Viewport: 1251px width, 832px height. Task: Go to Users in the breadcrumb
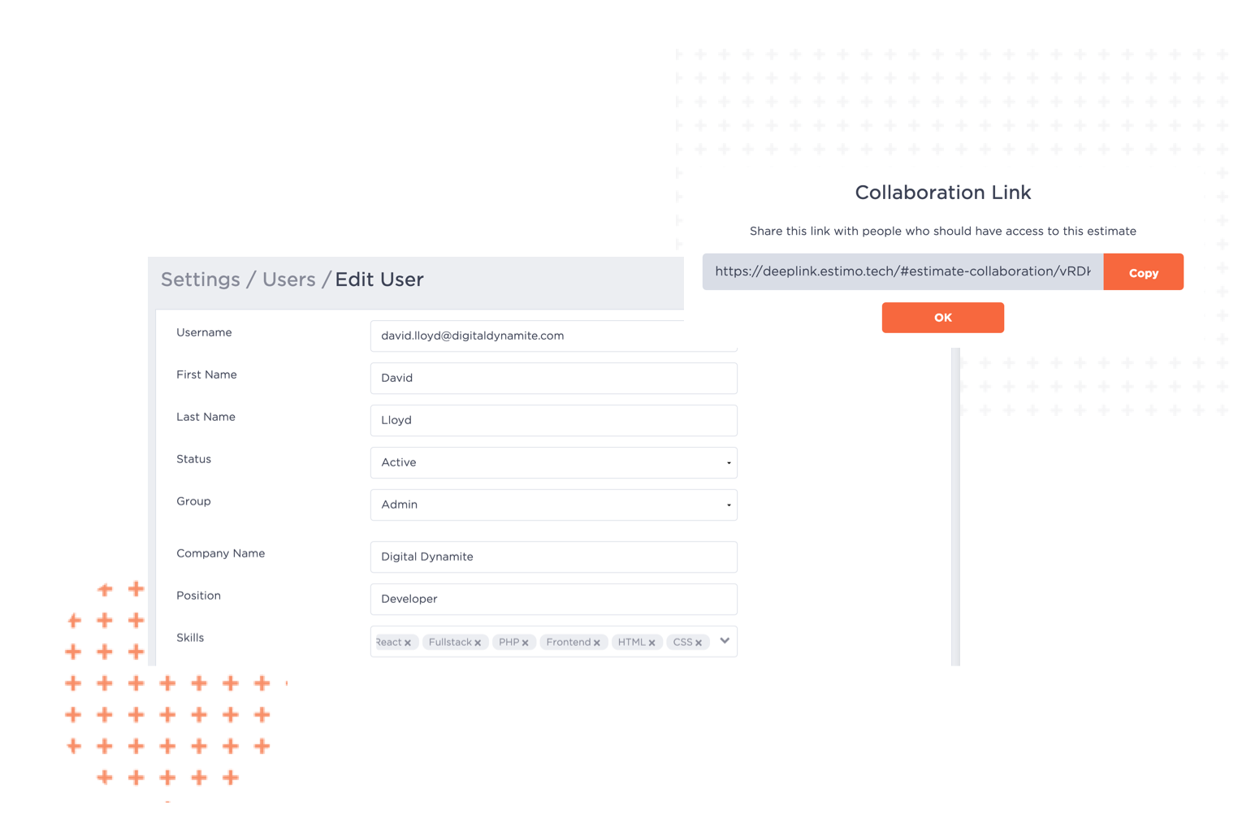(288, 279)
